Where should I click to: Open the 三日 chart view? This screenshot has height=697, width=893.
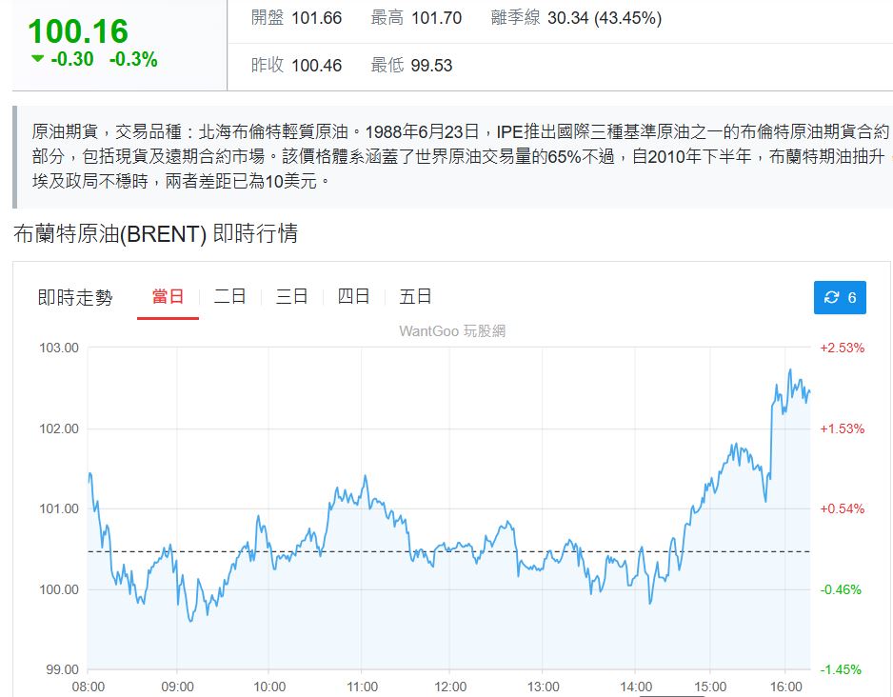291,297
